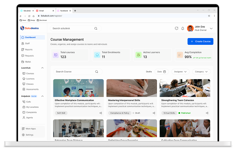The width and height of the screenshot is (236, 153).
Task: Open Agents under Helpdesk
Action: pyautogui.click(x=27, y=118)
